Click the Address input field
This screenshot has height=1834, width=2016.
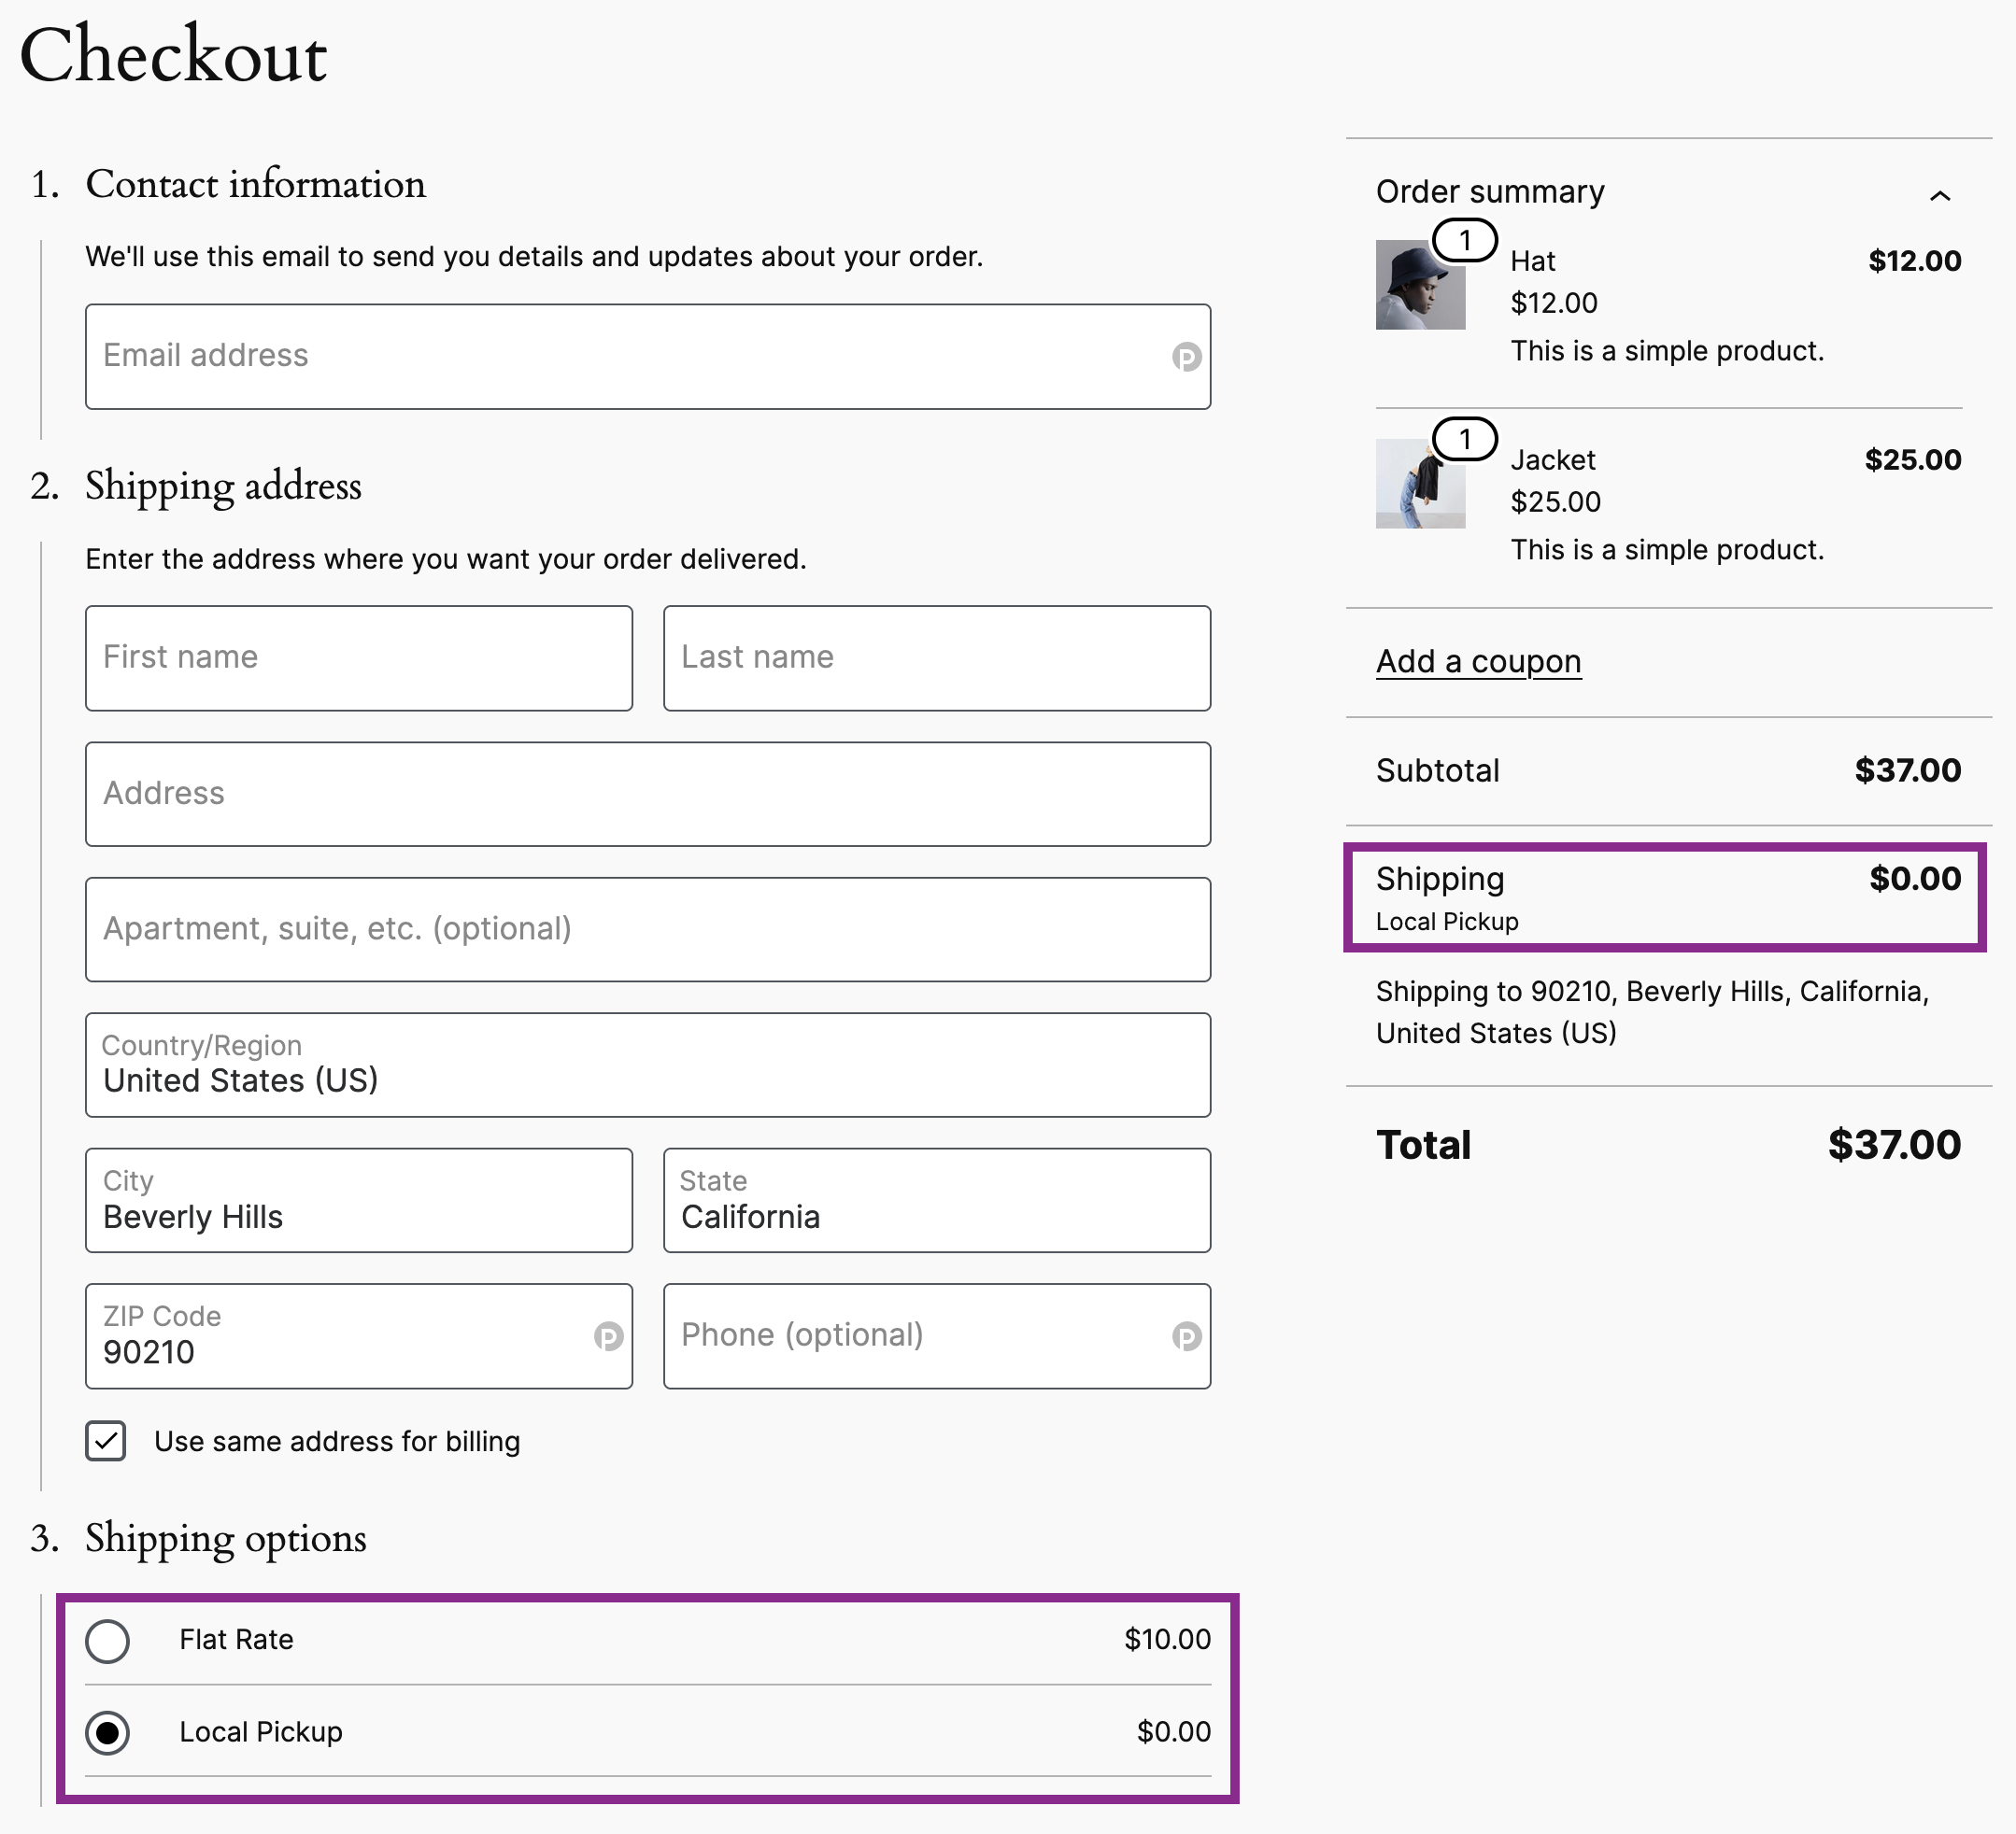coord(648,794)
